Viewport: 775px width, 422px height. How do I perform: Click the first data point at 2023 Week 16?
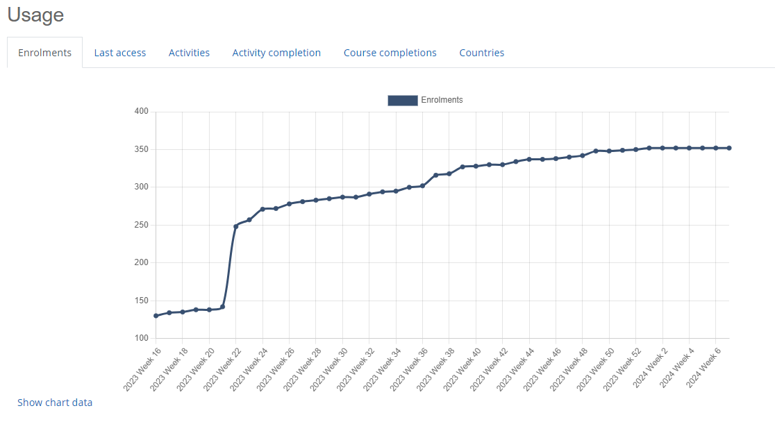pyautogui.click(x=156, y=316)
